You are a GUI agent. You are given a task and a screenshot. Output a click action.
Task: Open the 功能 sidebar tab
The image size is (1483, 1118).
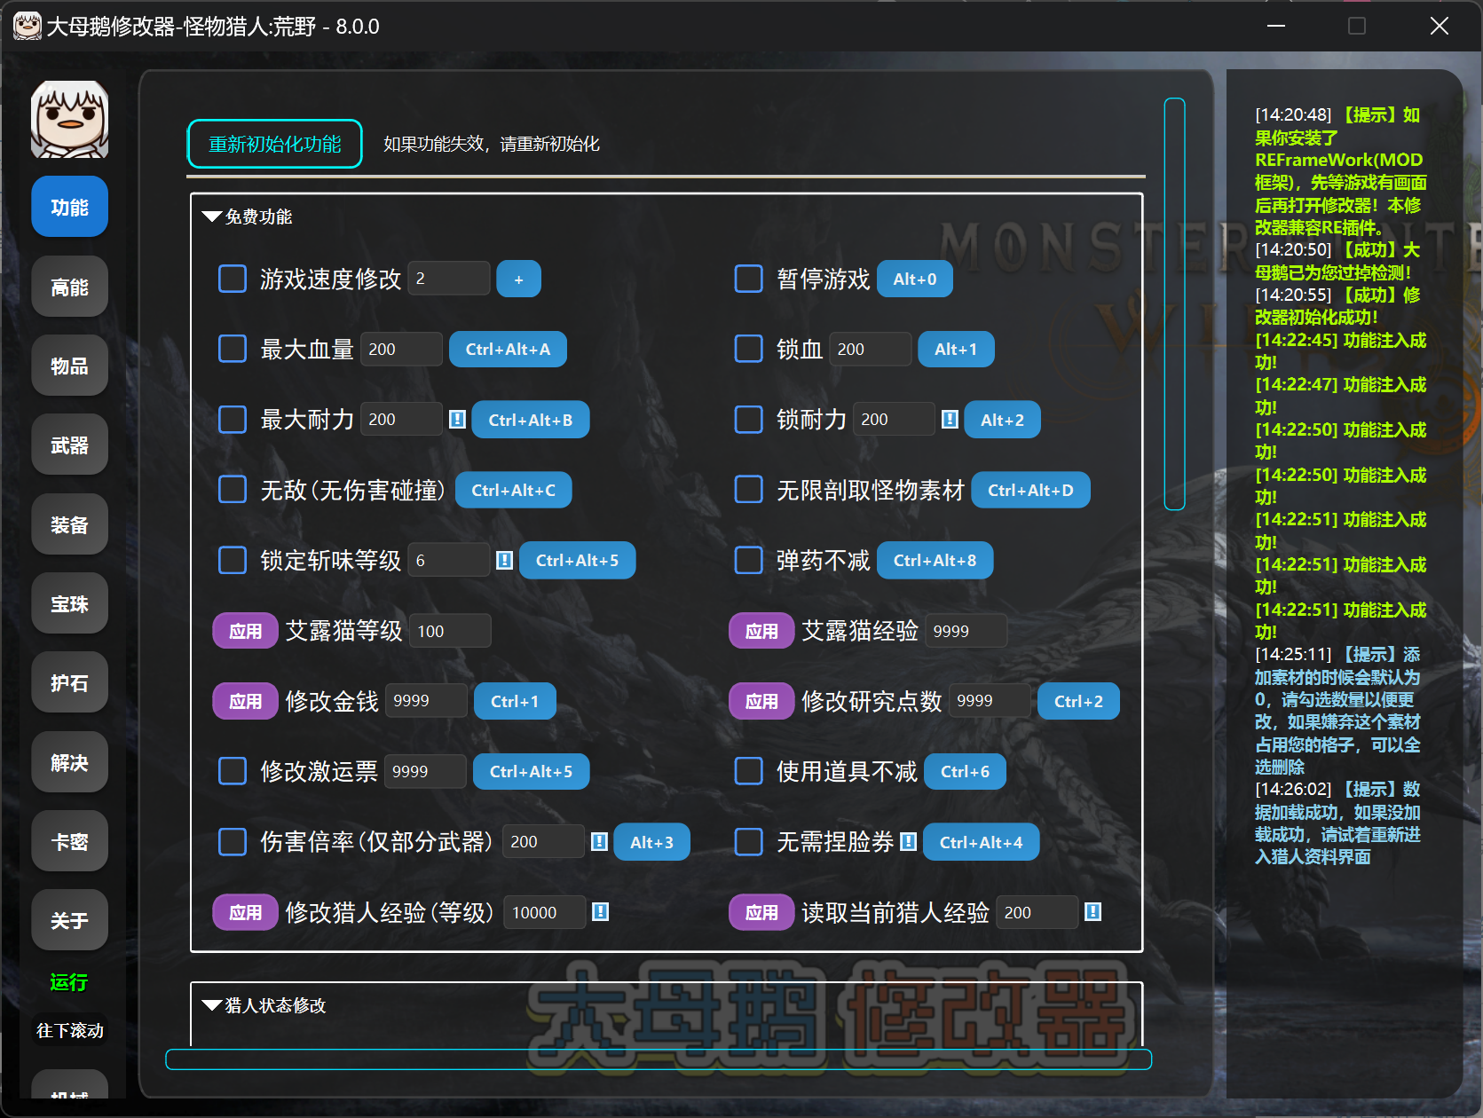coord(69,208)
